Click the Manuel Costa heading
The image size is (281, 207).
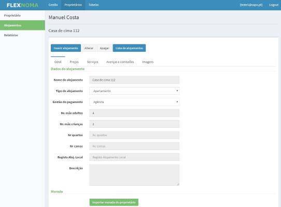click(64, 18)
